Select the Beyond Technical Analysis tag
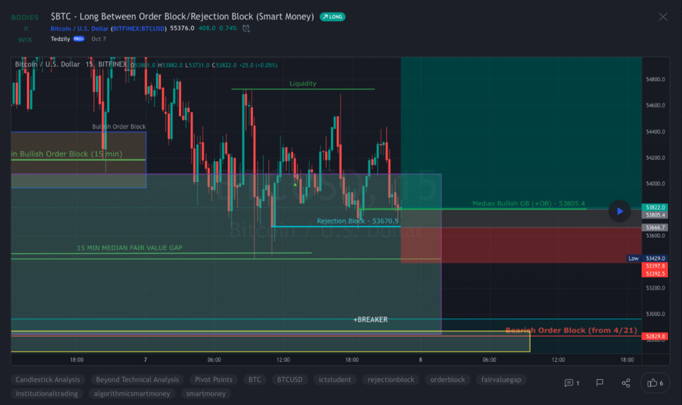Screen dimensions: 682x405 (137, 380)
